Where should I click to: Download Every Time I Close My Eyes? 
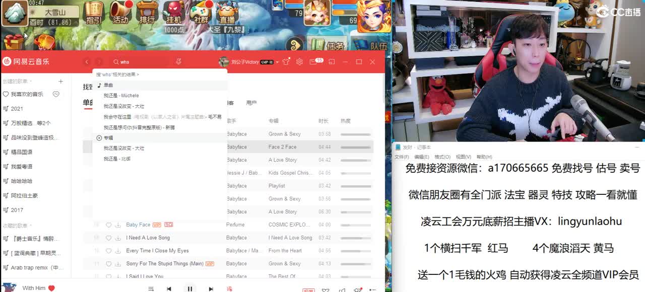(x=118, y=251)
